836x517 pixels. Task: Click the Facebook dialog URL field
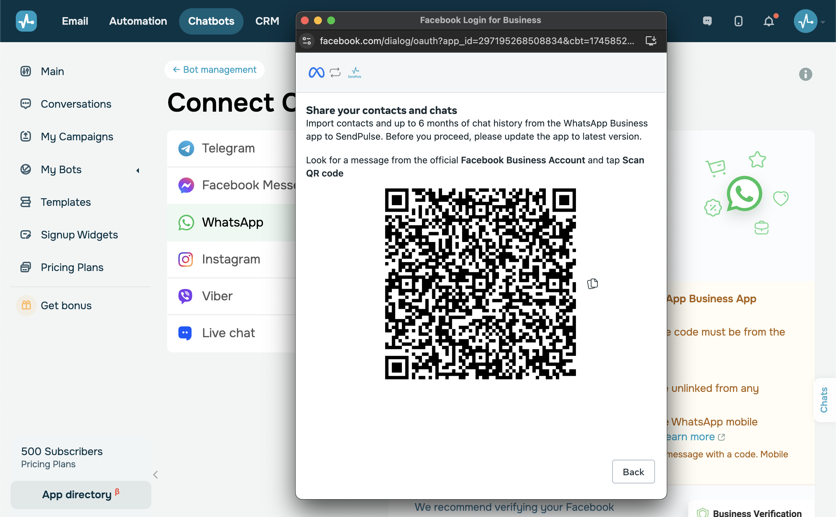click(477, 41)
